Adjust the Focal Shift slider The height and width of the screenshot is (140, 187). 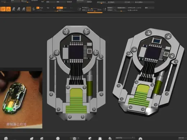(x=91, y=8)
